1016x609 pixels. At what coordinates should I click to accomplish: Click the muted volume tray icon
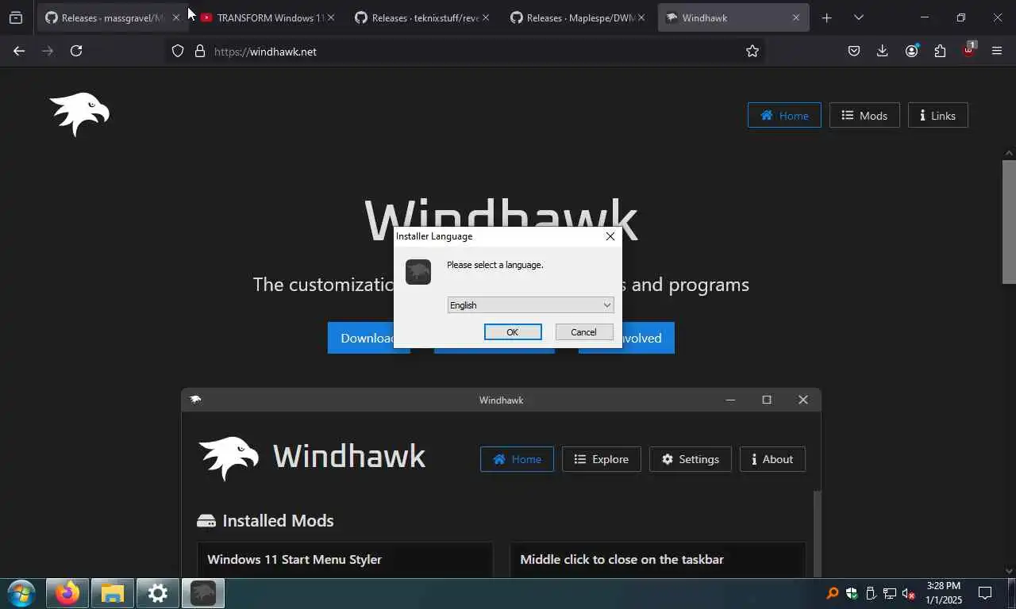pos(910,593)
